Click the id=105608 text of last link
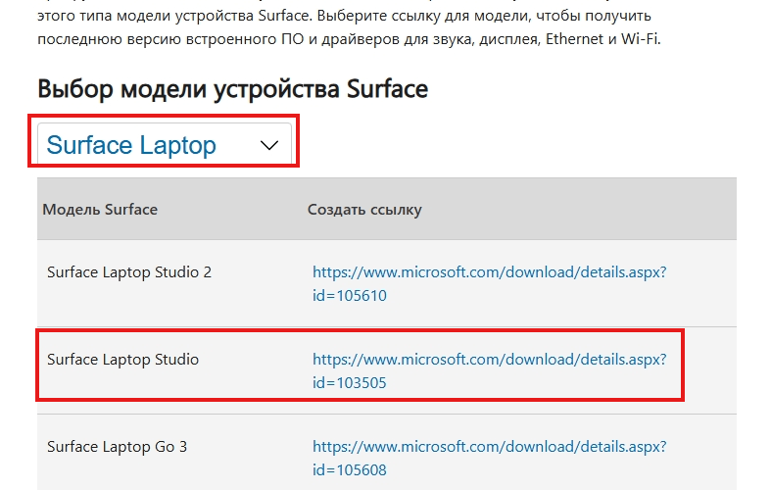The image size is (771, 490). coord(350,470)
